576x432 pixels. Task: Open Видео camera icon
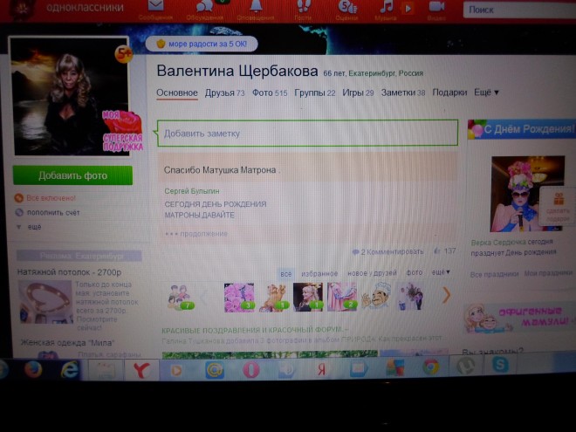click(436, 6)
